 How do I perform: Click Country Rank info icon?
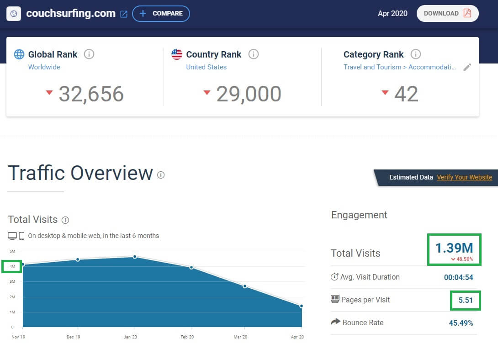pos(254,54)
